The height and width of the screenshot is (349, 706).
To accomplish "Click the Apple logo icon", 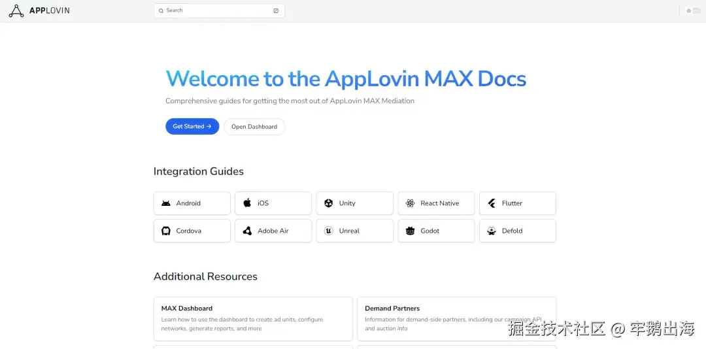I will pos(247,203).
